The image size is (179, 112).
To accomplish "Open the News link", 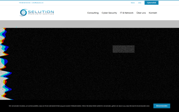I will tap(133, 3).
